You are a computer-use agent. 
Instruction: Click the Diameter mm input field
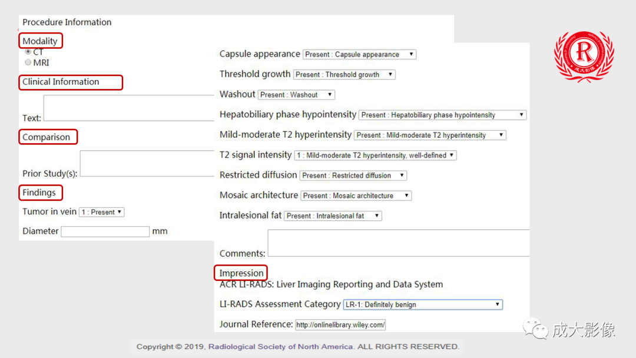(x=105, y=231)
